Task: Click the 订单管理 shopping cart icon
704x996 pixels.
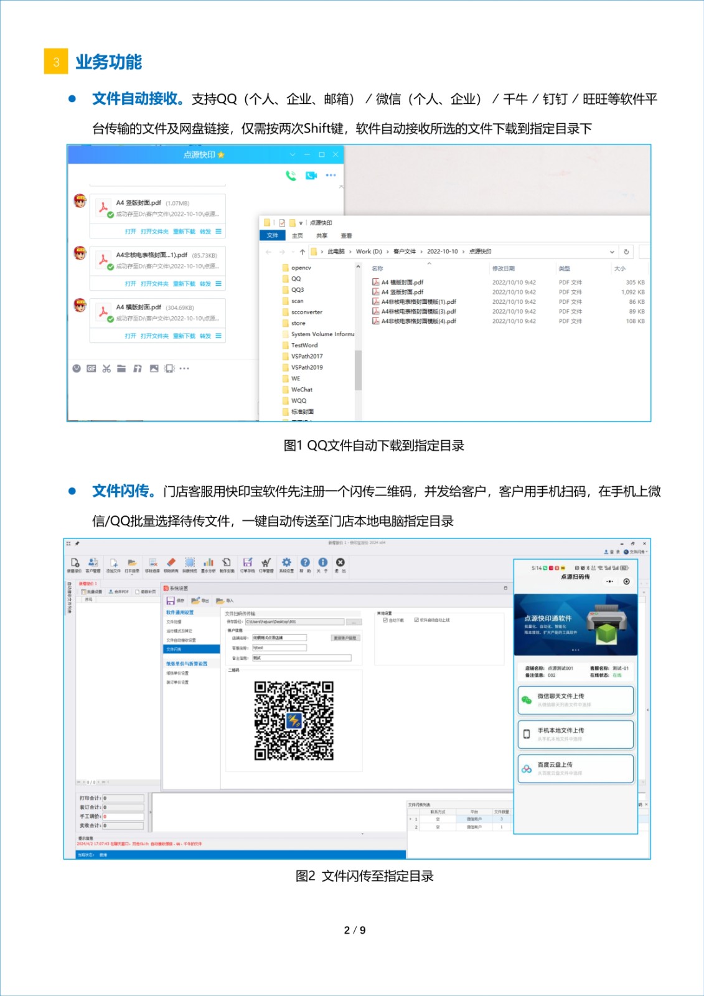Action: point(266,563)
